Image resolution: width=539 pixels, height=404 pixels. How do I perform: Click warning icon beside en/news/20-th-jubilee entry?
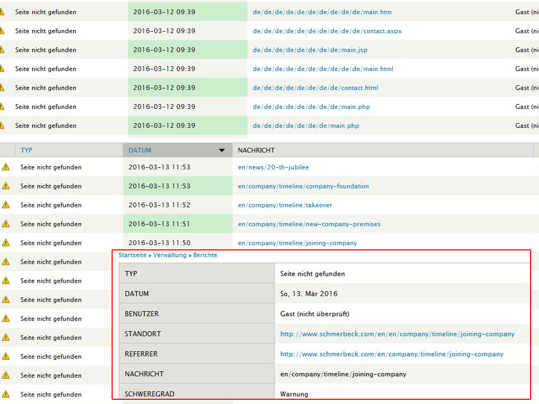6,167
